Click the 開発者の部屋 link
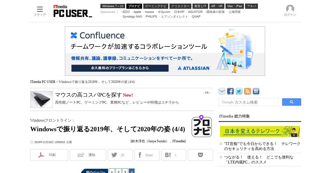330x173 pixels. pos(215,12)
